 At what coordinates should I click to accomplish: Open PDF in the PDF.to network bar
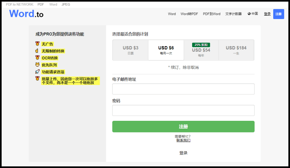(41, 5)
